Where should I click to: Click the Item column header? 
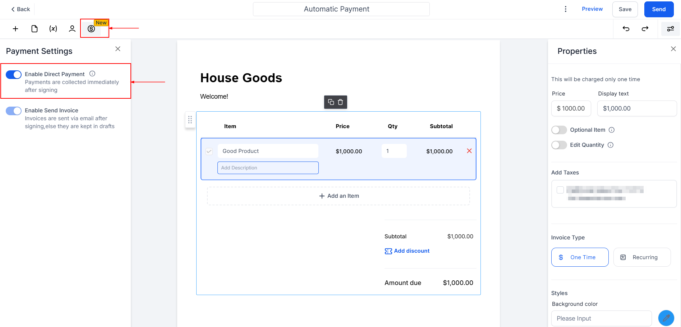coord(230,126)
